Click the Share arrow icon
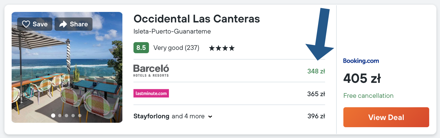Image resolution: width=440 pixels, height=138 pixels. (x=63, y=24)
